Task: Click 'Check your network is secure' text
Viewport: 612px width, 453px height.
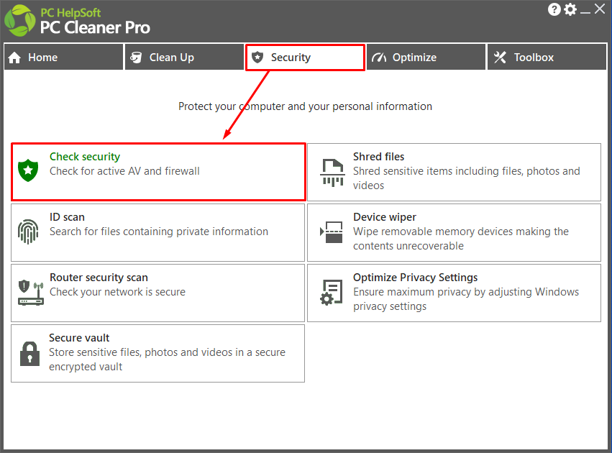Action: coord(117,292)
